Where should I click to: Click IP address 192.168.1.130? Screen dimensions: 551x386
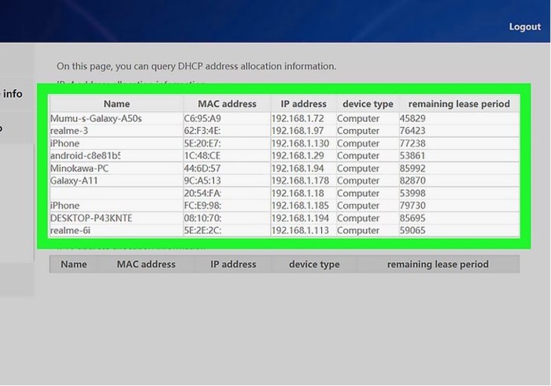(301, 143)
